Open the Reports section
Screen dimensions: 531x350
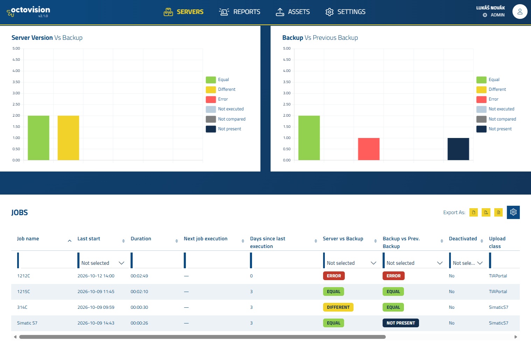click(239, 12)
